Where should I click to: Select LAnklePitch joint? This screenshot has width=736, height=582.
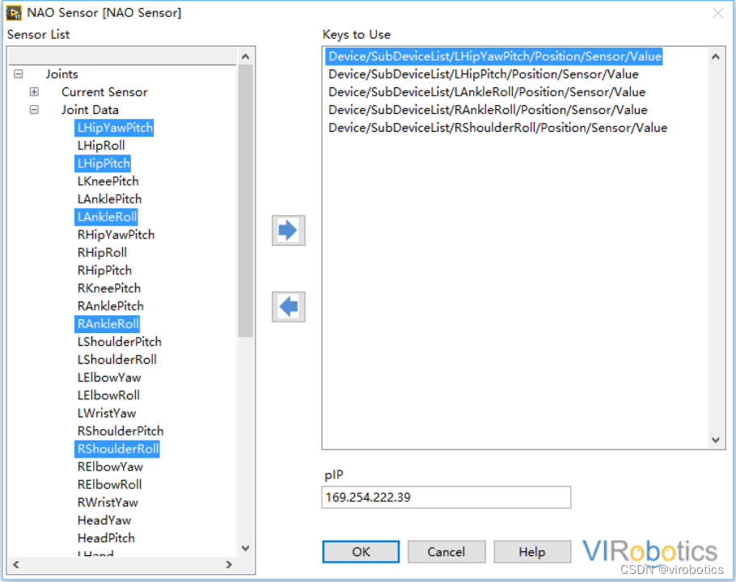[x=109, y=199]
